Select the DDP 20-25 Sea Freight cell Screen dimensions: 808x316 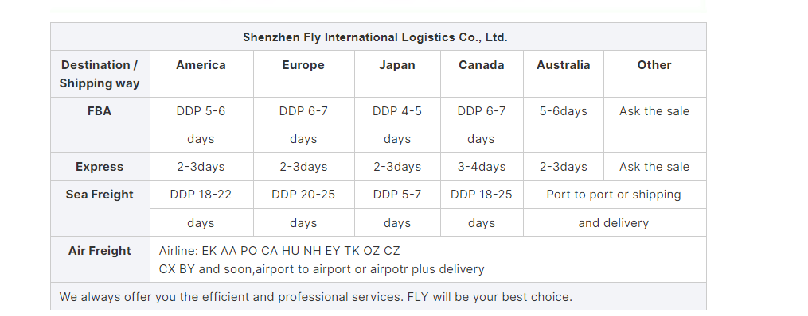click(x=303, y=195)
